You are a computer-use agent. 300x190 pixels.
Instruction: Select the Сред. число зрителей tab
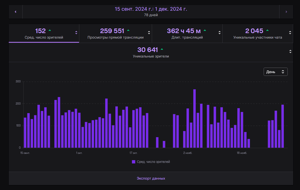(x=44, y=33)
